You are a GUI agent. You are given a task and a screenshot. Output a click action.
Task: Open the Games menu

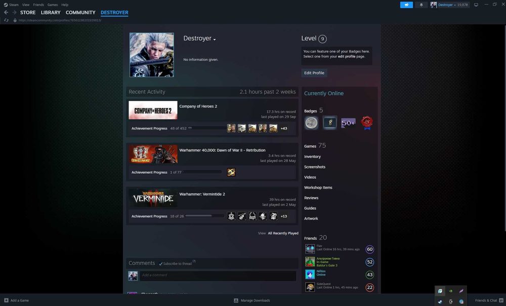[53, 5]
